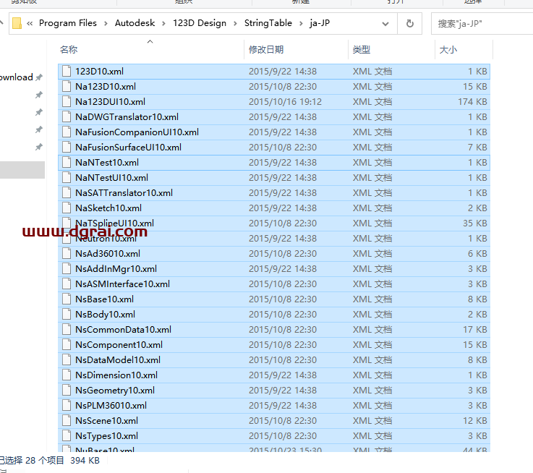This screenshot has height=473, width=533.
Task: Click file icon of NsBase10.xml
Action: (x=67, y=299)
